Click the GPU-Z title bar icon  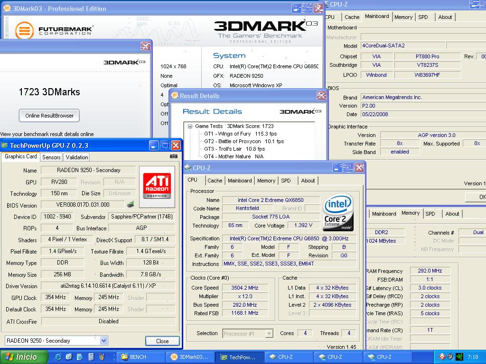4,145
